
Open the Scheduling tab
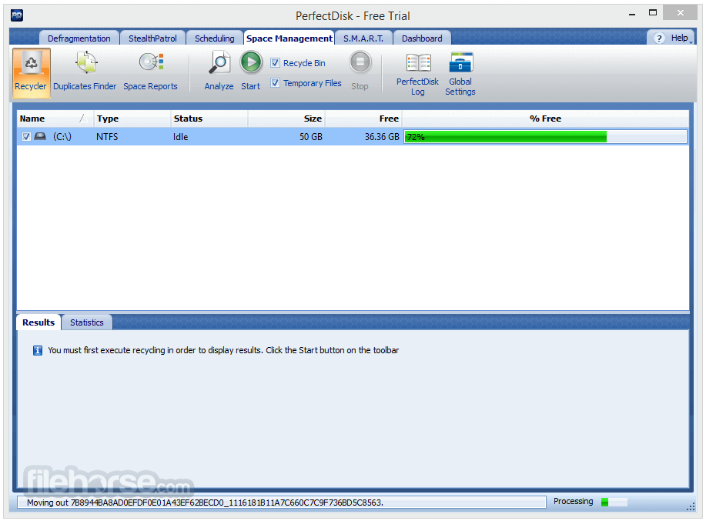[214, 38]
